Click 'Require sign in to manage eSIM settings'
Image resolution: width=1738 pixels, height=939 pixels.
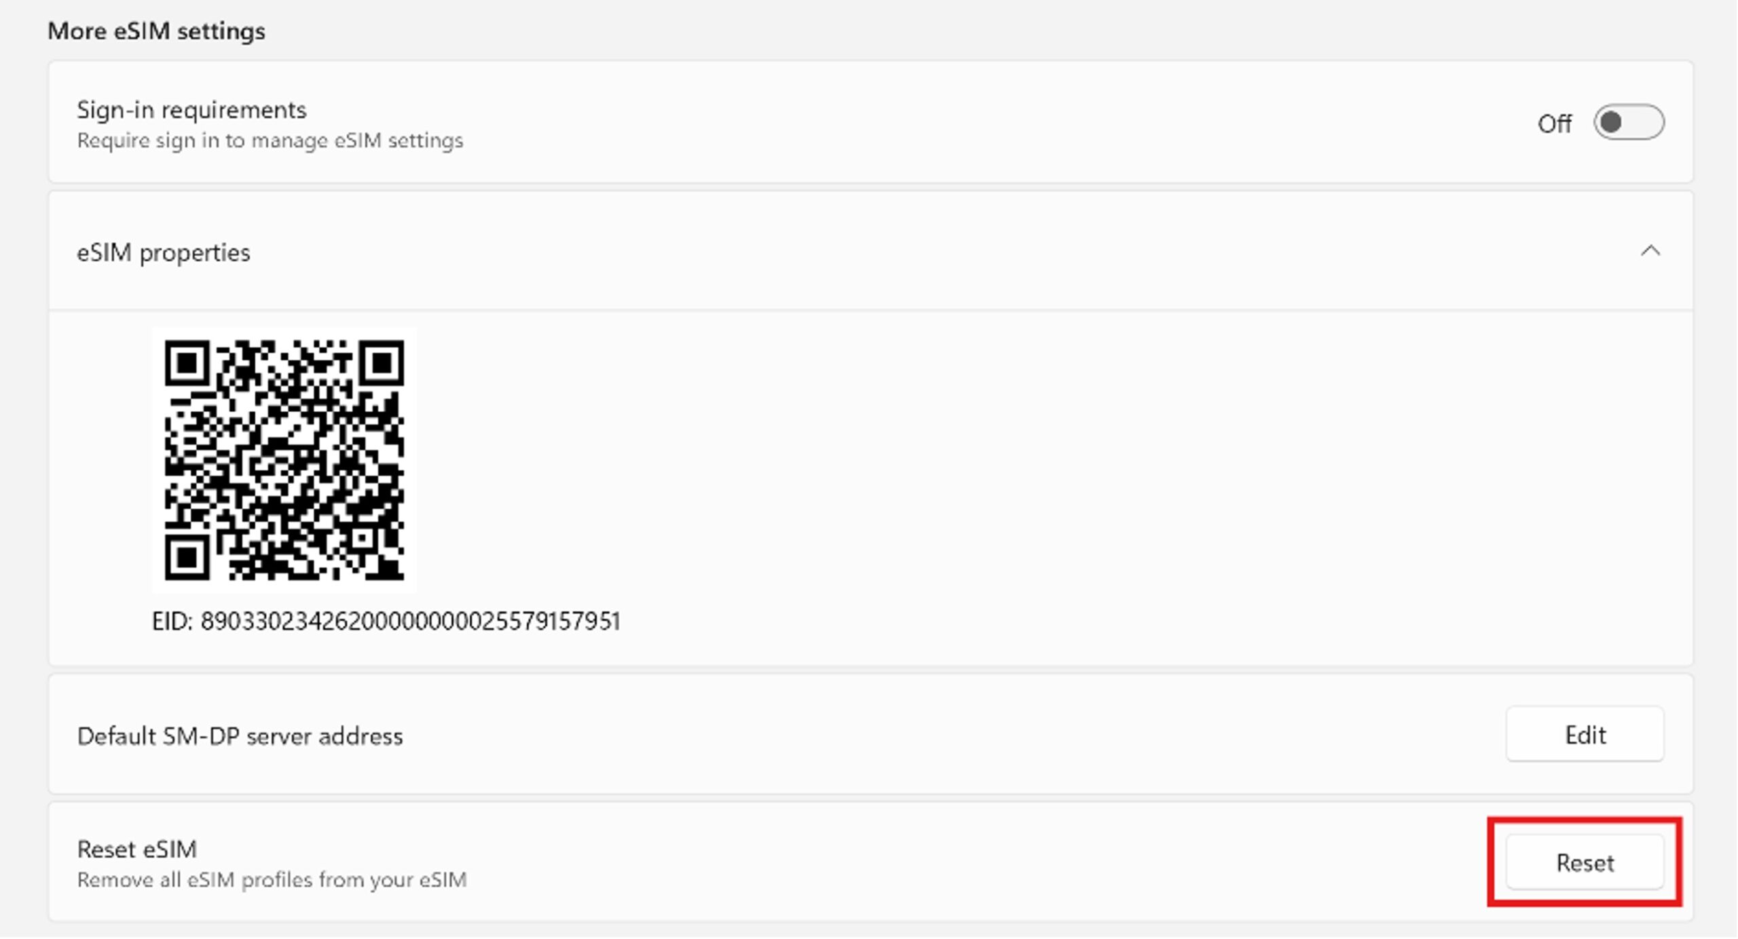click(x=270, y=140)
